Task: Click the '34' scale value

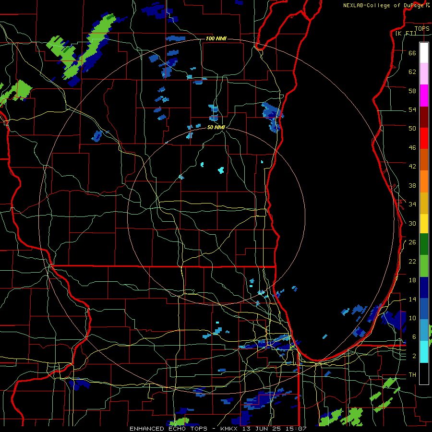Action: [412, 204]
